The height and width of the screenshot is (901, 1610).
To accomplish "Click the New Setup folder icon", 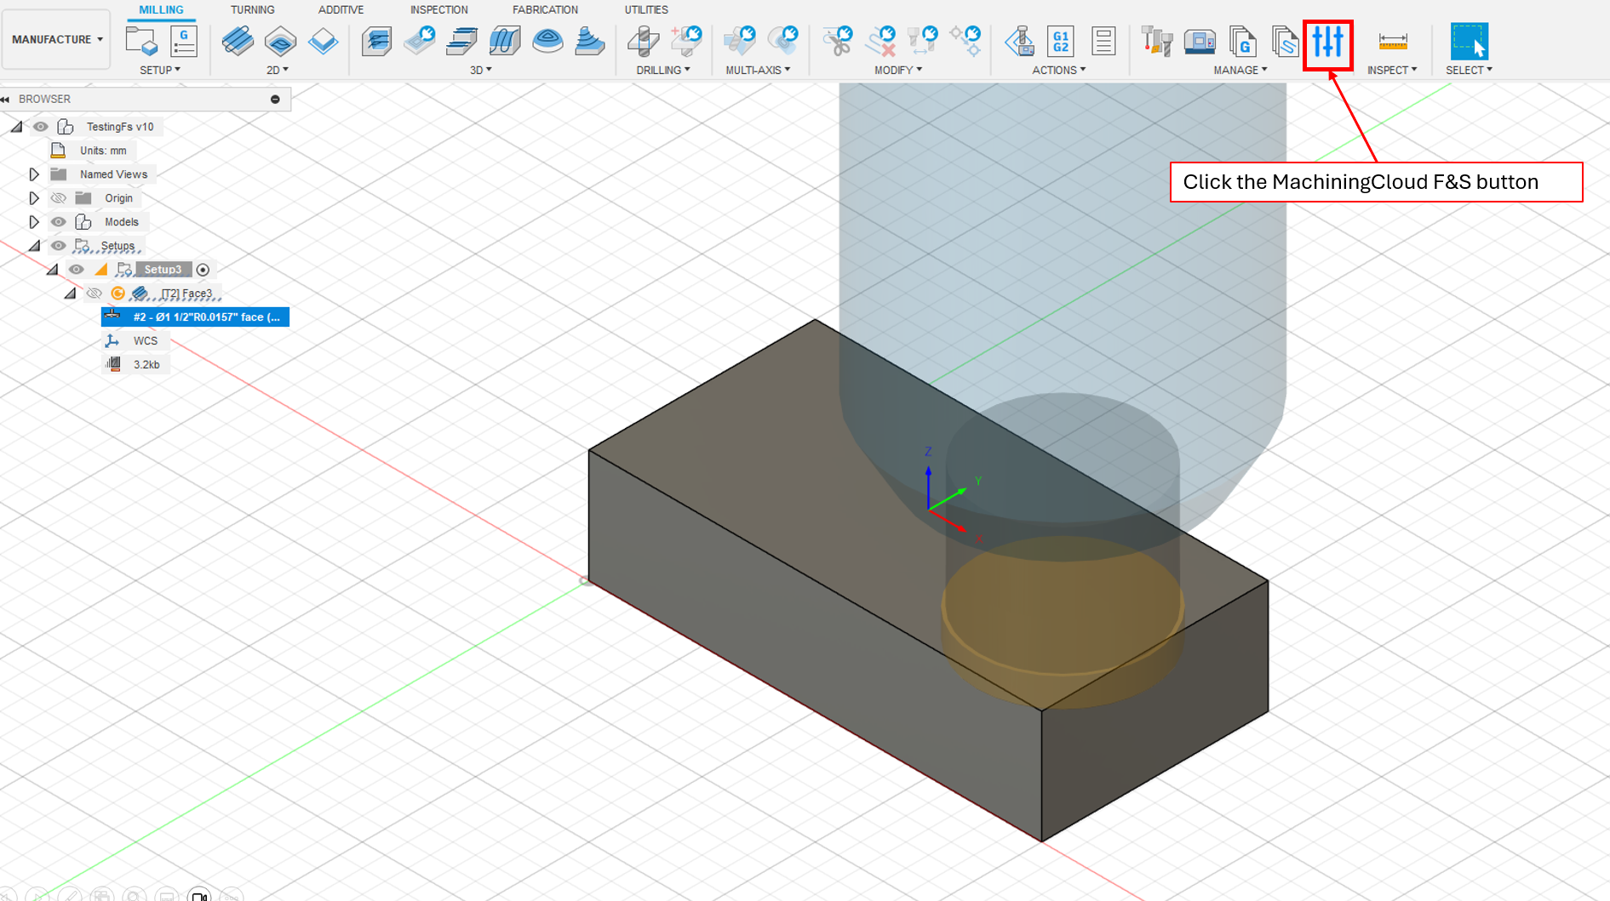I will tap(141, 41).
